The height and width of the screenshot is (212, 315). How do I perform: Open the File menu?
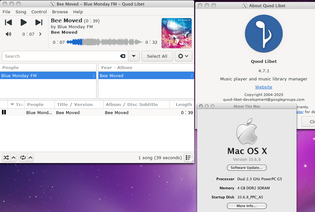point(6,12)
